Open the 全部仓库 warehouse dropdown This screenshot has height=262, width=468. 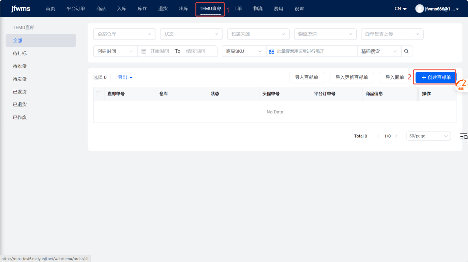125,34
